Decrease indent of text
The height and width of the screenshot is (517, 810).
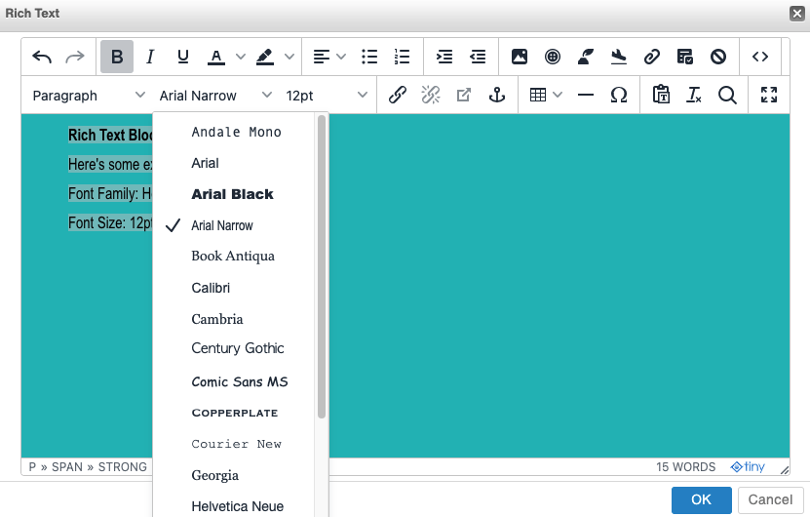[478, 57]
